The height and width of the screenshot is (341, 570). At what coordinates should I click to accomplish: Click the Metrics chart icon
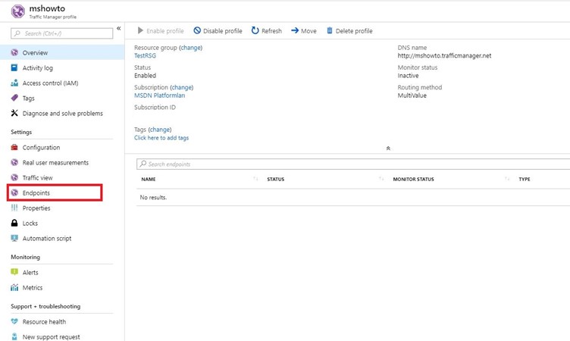tap(14, 287)
